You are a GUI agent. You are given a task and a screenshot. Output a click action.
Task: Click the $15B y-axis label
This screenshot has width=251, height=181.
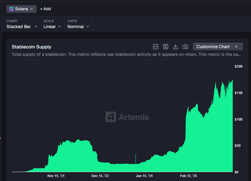coord(238,93)
